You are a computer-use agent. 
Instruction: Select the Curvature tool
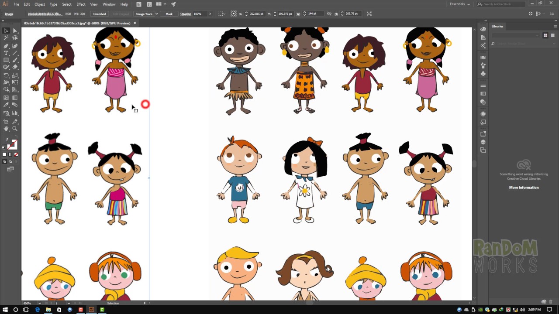(x=15, y=45)
